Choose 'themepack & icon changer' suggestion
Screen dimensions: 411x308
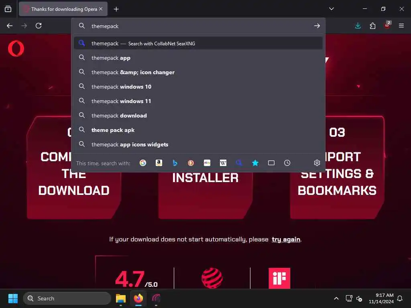198,72
